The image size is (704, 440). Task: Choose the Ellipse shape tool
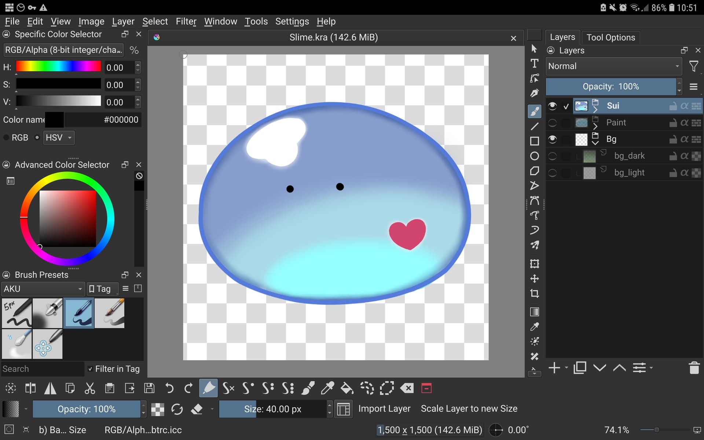(x=534, y=156)
